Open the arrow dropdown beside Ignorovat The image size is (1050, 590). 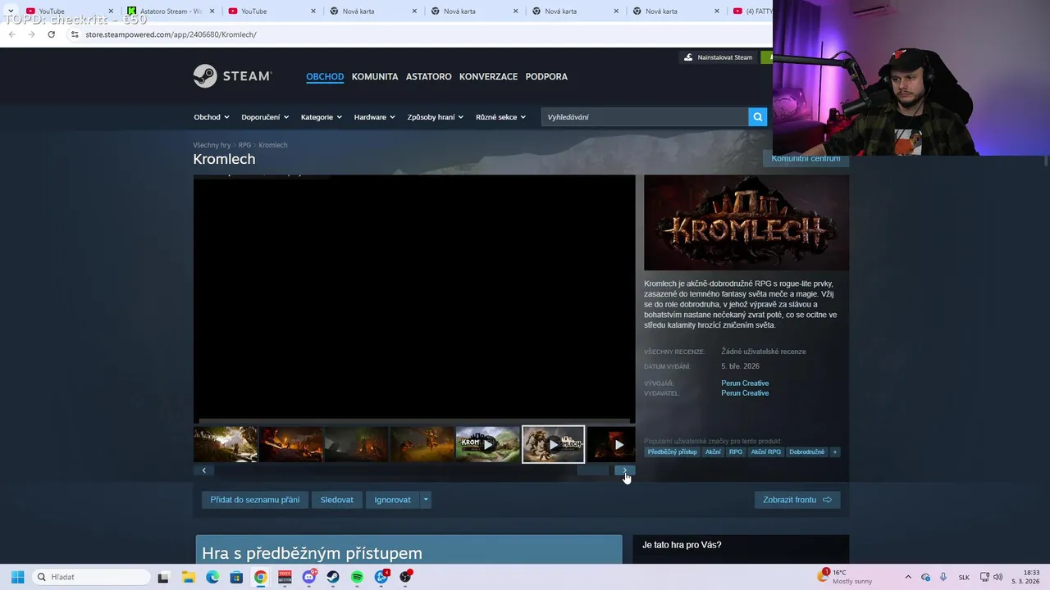coord(425,500)
